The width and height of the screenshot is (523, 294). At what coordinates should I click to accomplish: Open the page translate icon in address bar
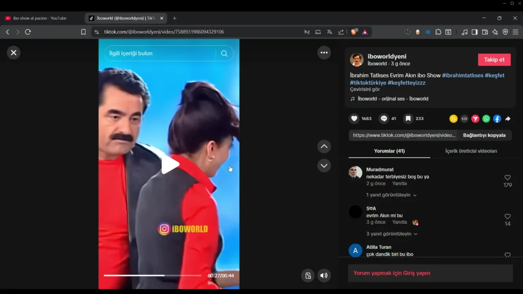(x=329, y=32)
